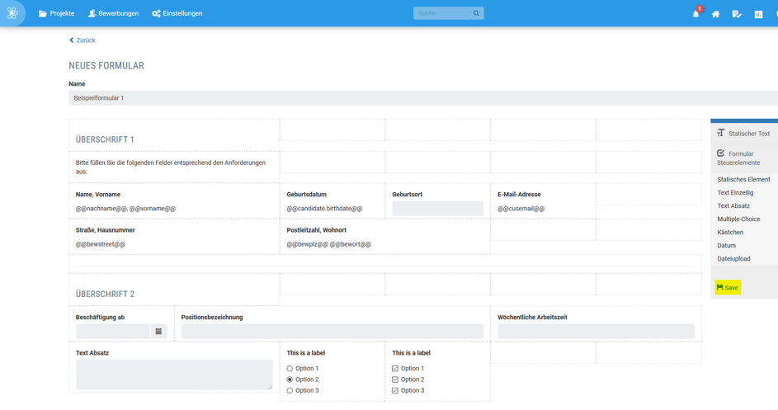Choose Kästchen control
This screenshot has height=410, width=778.
tap(730, 233)
